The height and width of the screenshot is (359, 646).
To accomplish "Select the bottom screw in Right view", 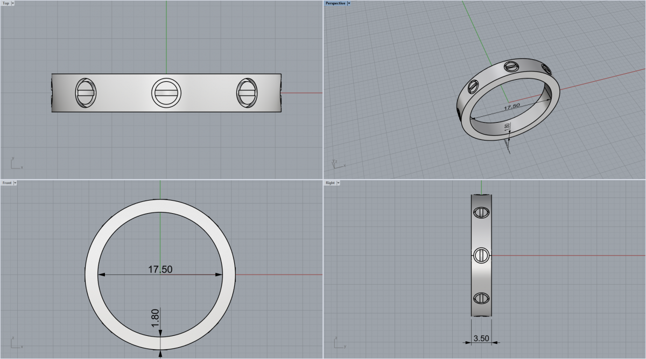I will (x=481, y=298).
